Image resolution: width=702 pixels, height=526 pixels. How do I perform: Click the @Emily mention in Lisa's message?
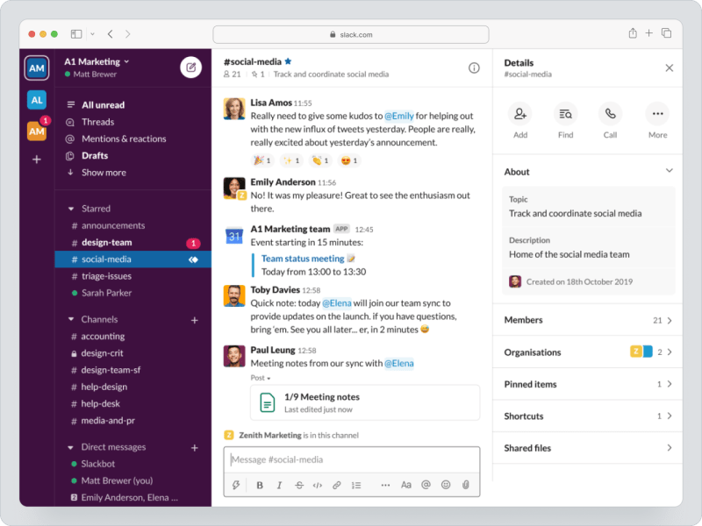[x=399, y=116]
